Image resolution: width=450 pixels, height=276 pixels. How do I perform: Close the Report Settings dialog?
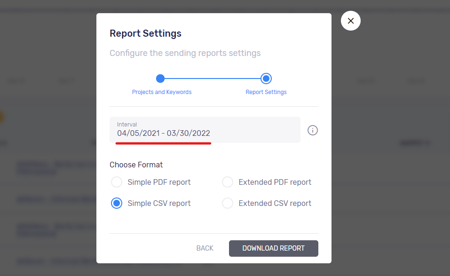pos(350,21)
